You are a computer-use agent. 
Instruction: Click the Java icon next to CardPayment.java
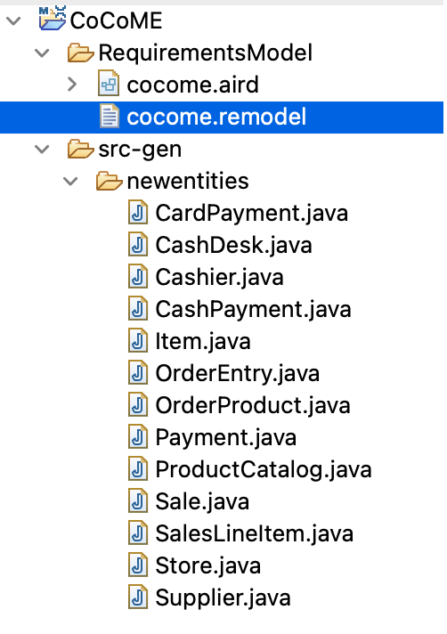138,213
